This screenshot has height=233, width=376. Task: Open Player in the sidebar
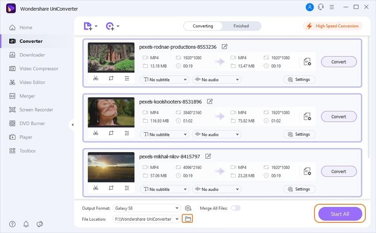pos(21,137)
